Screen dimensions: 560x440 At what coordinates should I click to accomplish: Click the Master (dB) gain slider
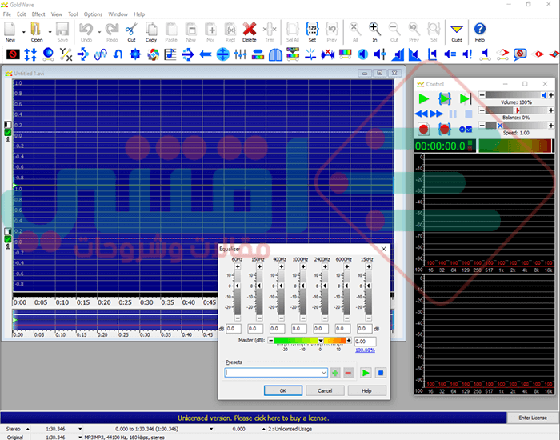[310, 341]
